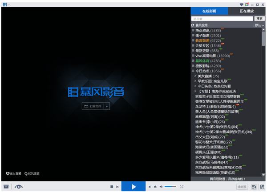The height and width of the screenshot is (192, 267).
Task: Expand 【专题】南海仲裁案裁决 arrow
Action: point(195,91)
